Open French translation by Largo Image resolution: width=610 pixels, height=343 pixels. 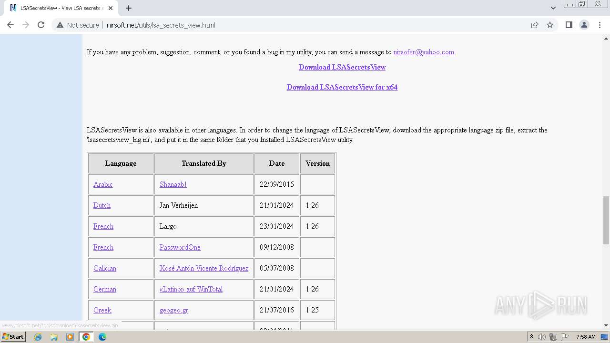pyautogui.click(x=103, y=226)
